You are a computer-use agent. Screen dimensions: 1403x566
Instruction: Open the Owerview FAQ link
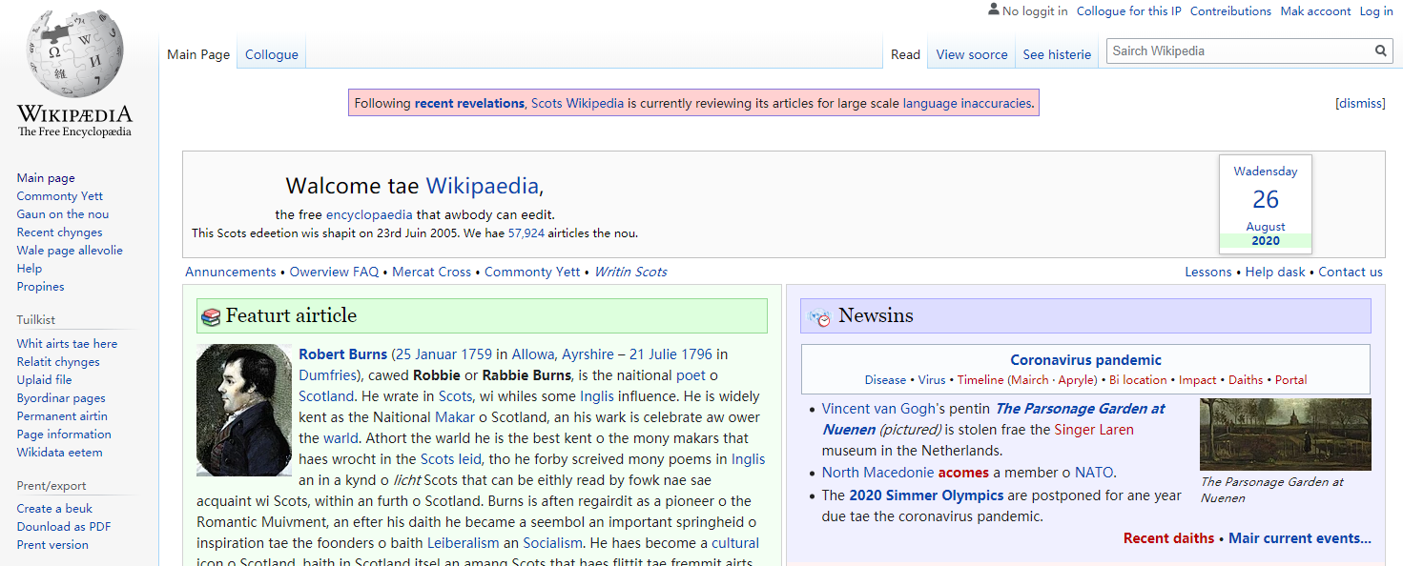(334, 272)
